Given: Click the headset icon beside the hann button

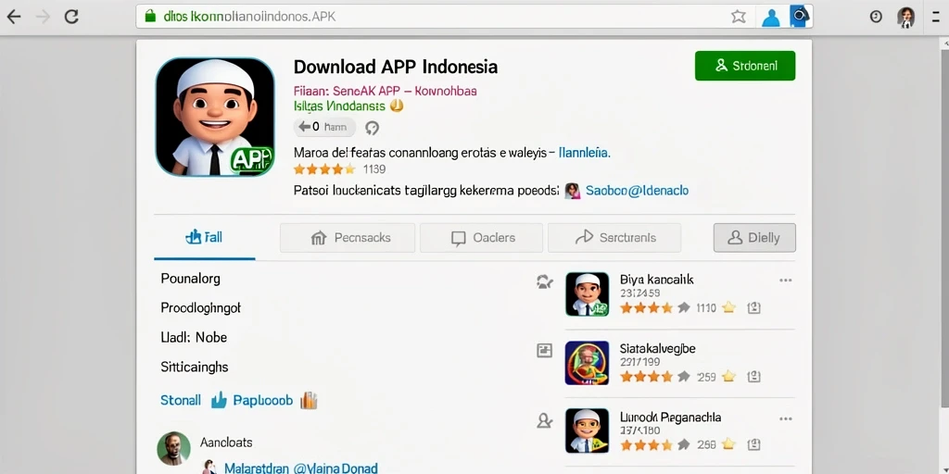Looking at the screenshot, I should [x=373, y=128].
